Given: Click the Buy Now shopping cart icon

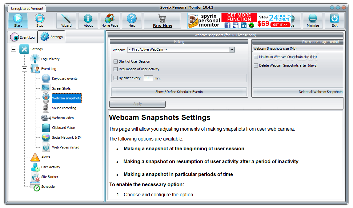Looking at the screenshot, I should (x=162, y=18).
